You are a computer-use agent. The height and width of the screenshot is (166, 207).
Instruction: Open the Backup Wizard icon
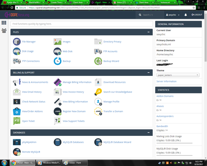pyautogui.click(x=98, y=61)
